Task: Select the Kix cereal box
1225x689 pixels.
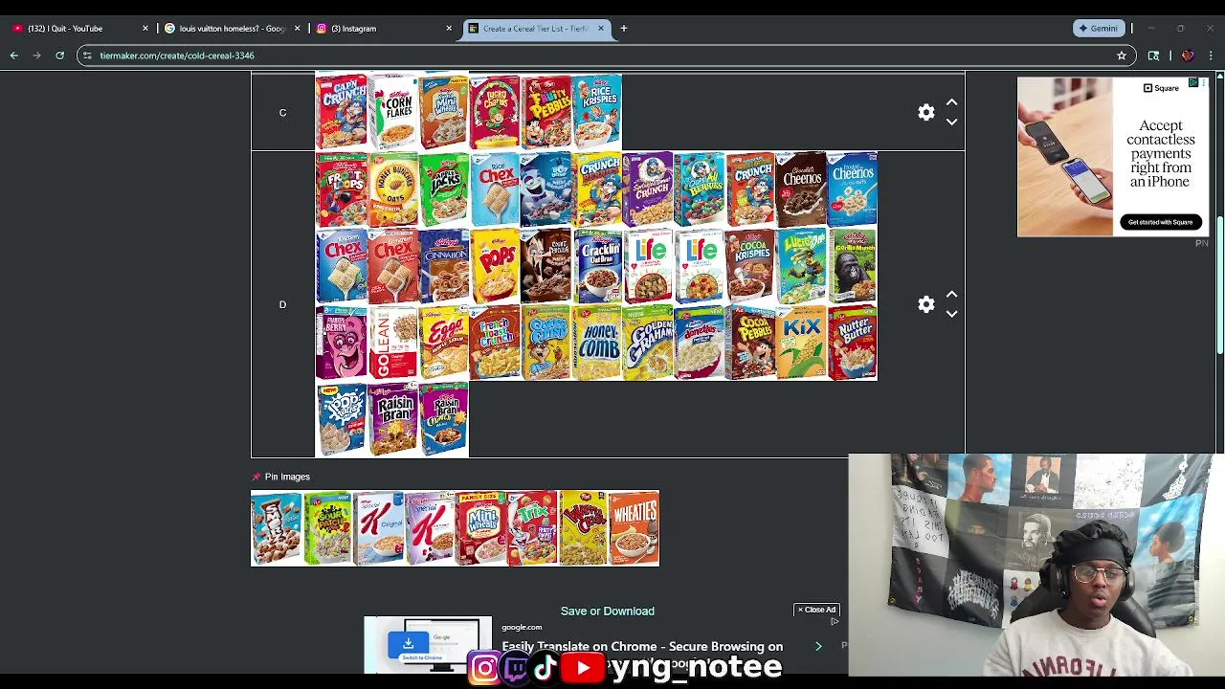Action: coord(801,343)
